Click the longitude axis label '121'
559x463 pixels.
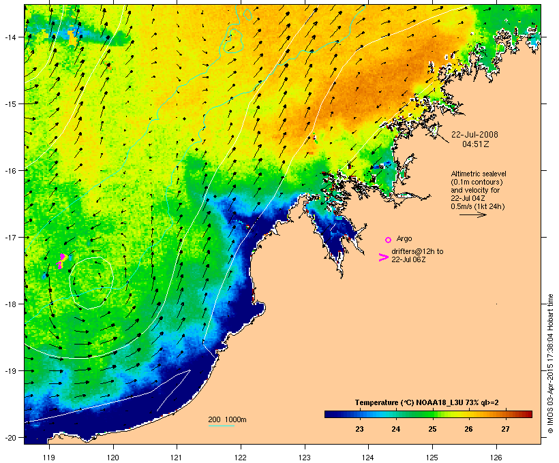[x=177, y=458]
